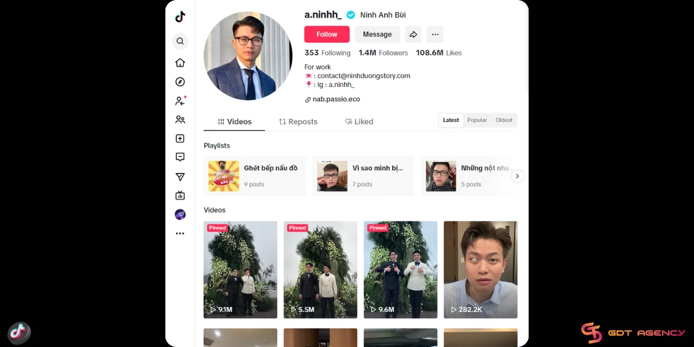
Task: Open the TikTok Search panel
Action: [180, 41]
